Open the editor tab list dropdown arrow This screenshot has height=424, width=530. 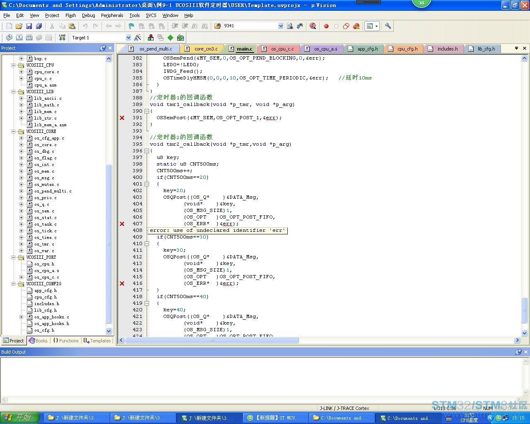(x=516, y=48)
